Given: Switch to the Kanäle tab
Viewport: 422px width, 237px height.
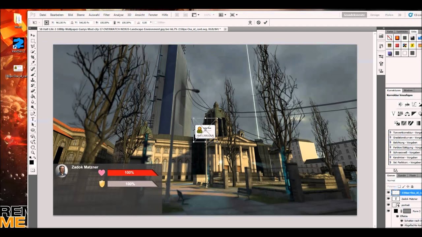Looking at the screenshot, I should (x=402, y=175).
